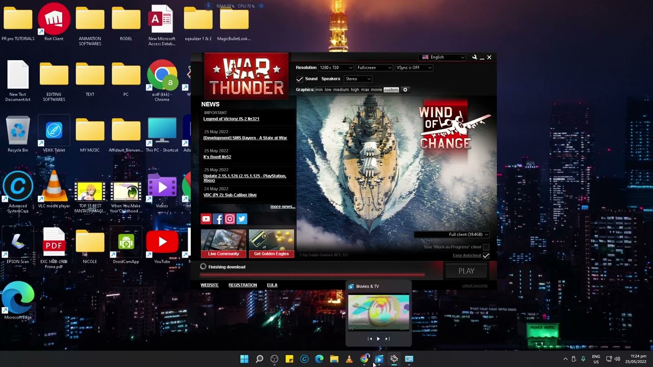Open 'Update 2.15.1.126' news item
The height and width of the screenshot is (367, 653).
[x=245, y=178]
